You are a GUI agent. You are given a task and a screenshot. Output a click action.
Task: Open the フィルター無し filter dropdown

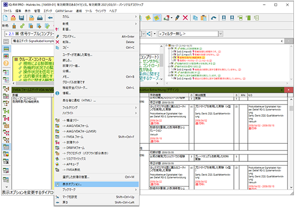[220, 34]
